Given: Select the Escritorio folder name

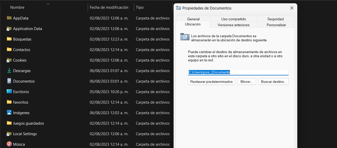Looking at the screenshot, I should point(21,92).
